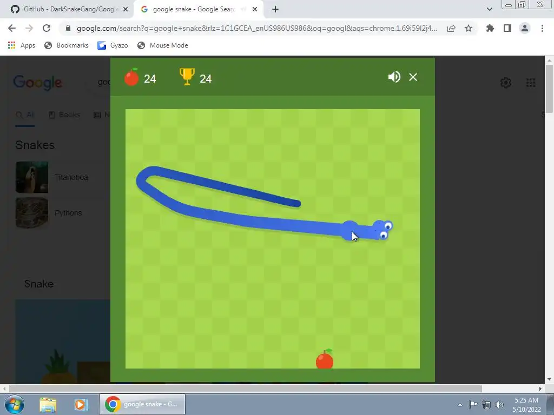This screenshot has height=415, width=554.
Task: Open the Action Center flag icon
Action: (x=473, y=404)
